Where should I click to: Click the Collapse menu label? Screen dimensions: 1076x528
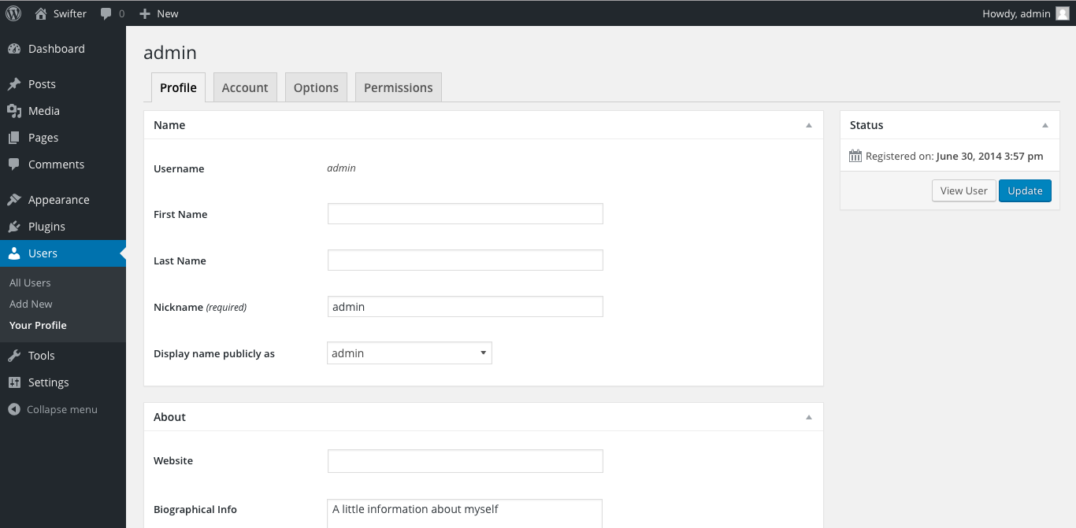[x=62, y=409]
